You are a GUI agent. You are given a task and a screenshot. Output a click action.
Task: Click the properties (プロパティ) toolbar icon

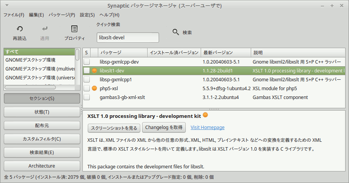tap(74, 29)
